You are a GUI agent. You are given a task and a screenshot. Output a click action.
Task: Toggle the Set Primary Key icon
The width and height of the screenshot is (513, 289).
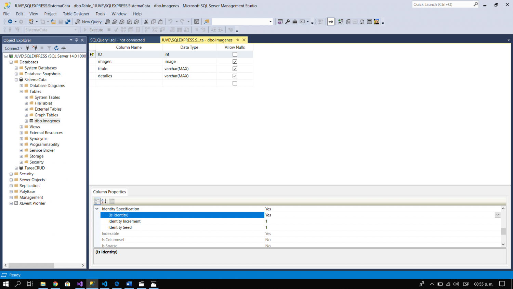click(331, 22)
